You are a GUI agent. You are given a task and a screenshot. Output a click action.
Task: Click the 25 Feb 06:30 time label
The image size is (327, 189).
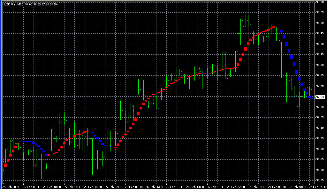tap(32, 187)
